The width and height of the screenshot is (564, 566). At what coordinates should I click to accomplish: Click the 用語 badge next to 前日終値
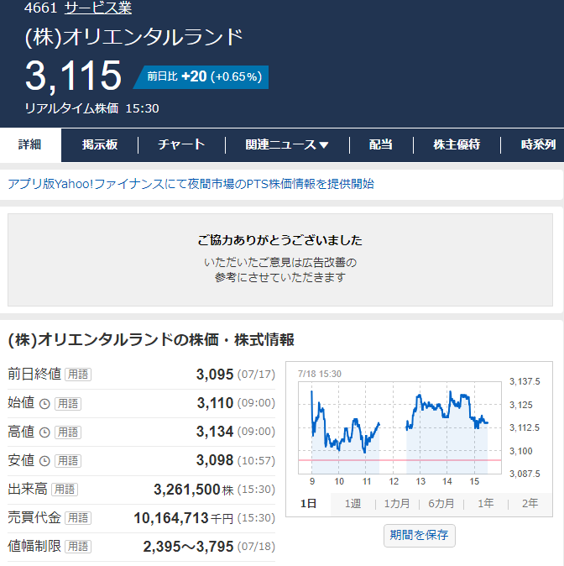(78, 375)
